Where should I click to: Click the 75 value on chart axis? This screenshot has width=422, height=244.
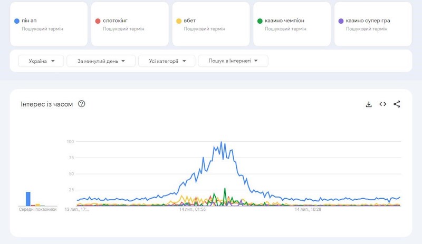pos(71,158)
